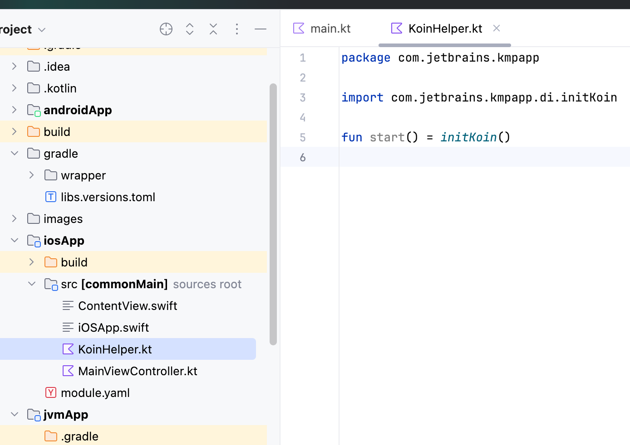Switch to the main.kt editor tab
The width and height of the screenshot is (630, 445).
322,29
